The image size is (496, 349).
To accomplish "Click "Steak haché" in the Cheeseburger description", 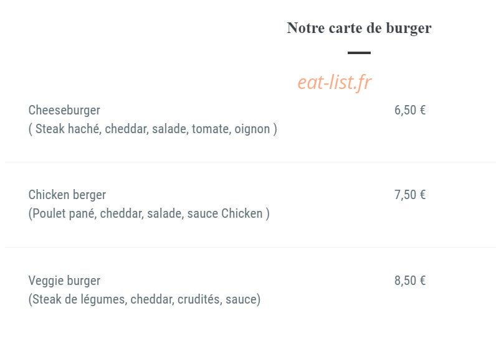I will [68, 129].
